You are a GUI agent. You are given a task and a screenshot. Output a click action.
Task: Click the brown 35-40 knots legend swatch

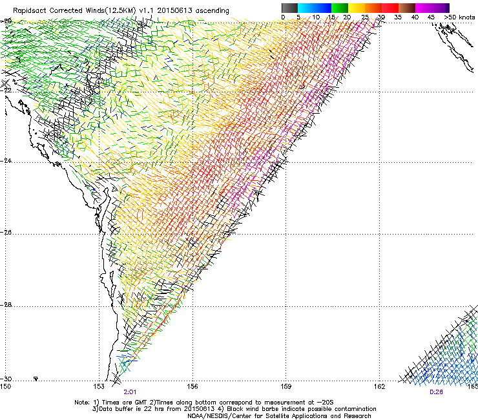coord(407,8)
